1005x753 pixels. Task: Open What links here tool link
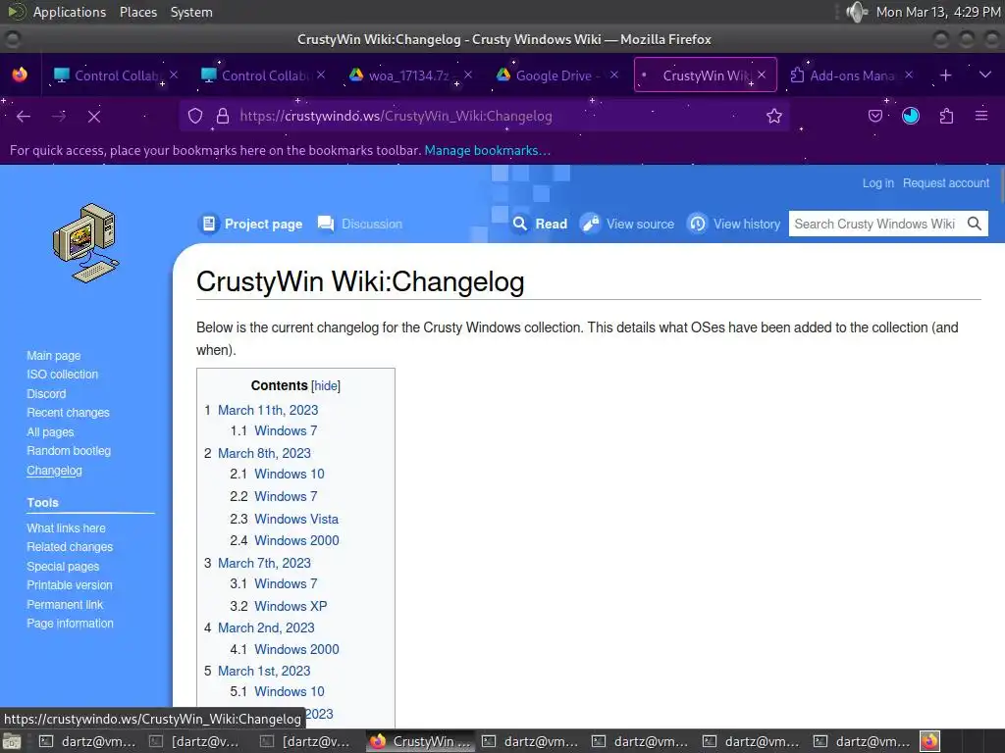(66, 527)
